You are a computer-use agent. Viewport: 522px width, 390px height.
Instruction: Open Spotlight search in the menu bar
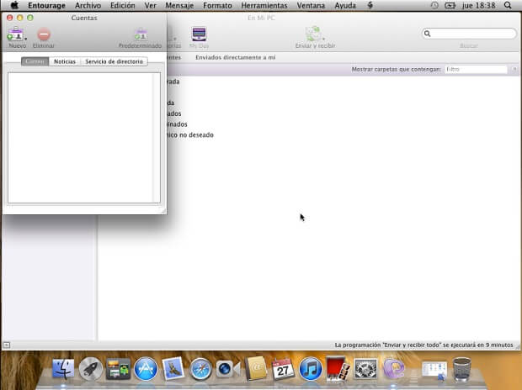pos(508,5)
